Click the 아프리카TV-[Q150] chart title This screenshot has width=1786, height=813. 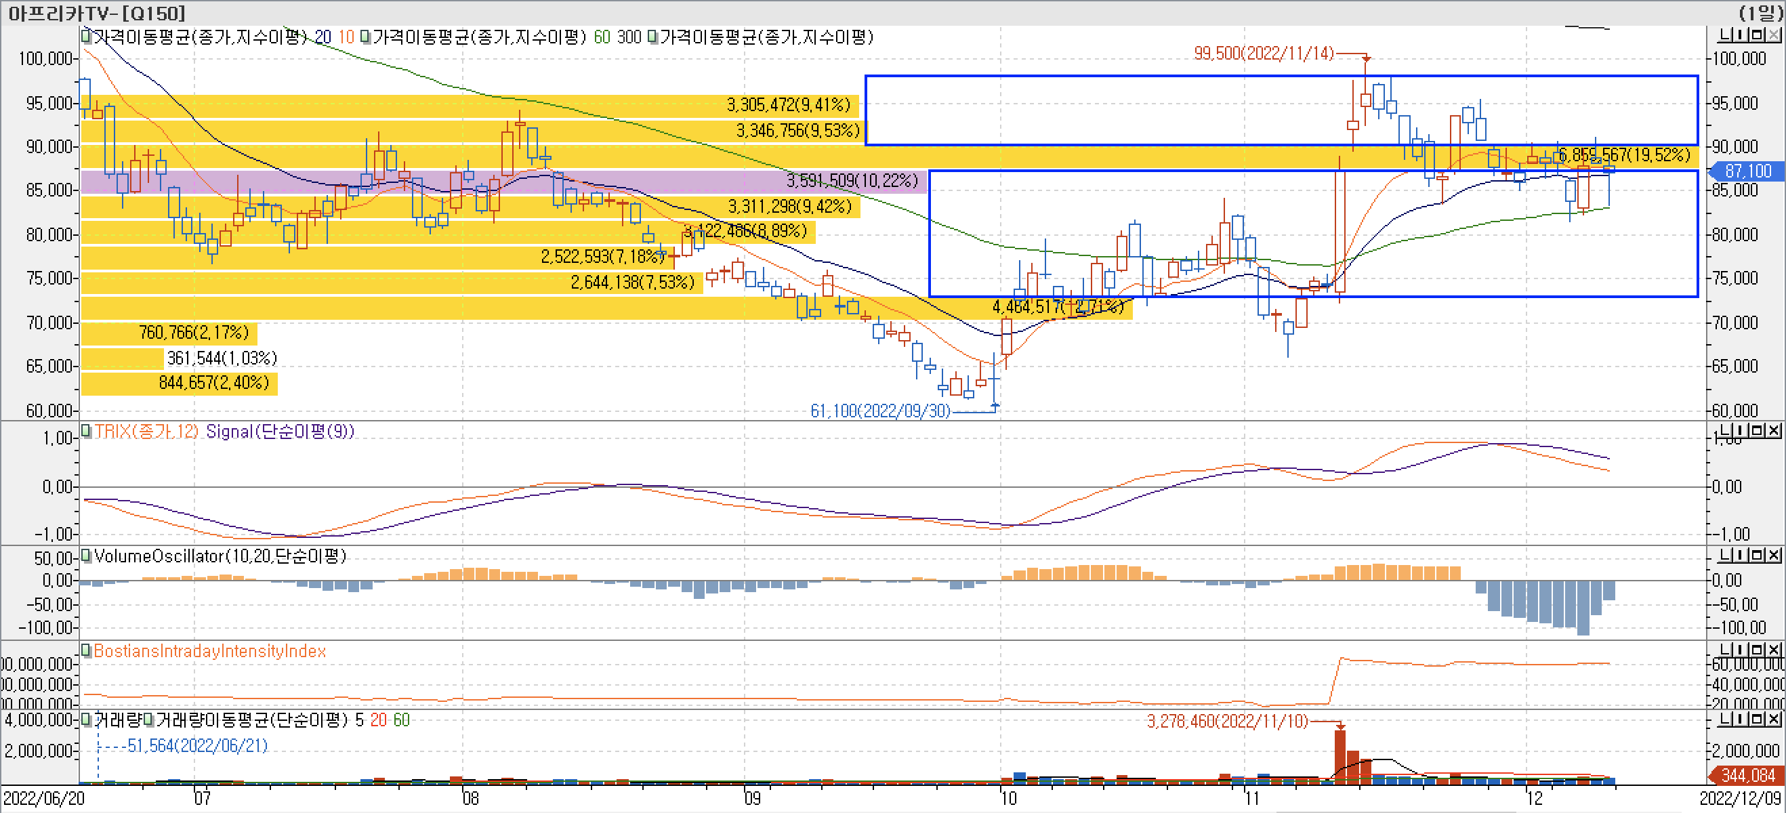click(x=97, y=12)
